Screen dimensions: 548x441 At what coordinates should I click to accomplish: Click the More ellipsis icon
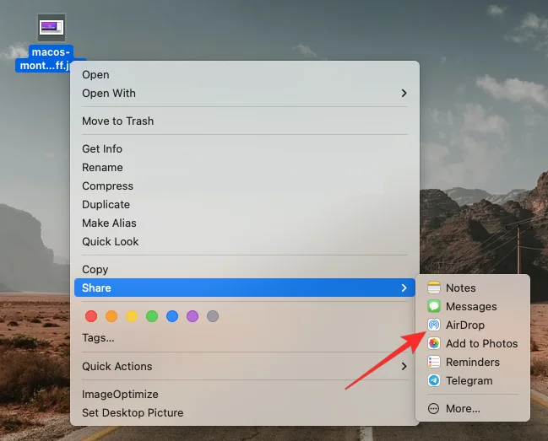[x=433, y=409]
